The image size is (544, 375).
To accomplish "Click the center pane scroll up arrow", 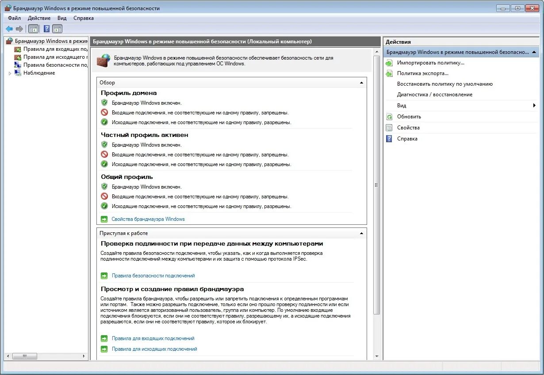I will pos(377,52).
